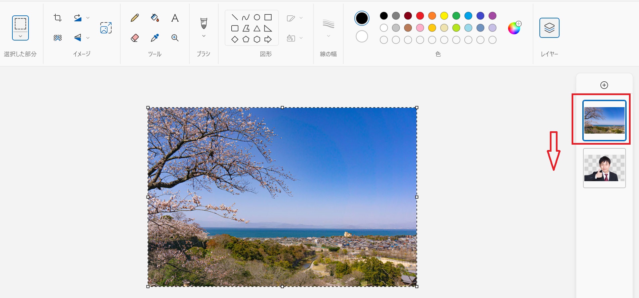Pick the Line shape
The height and width of the screenshot is (298, 639).
(x=235, y=17)
